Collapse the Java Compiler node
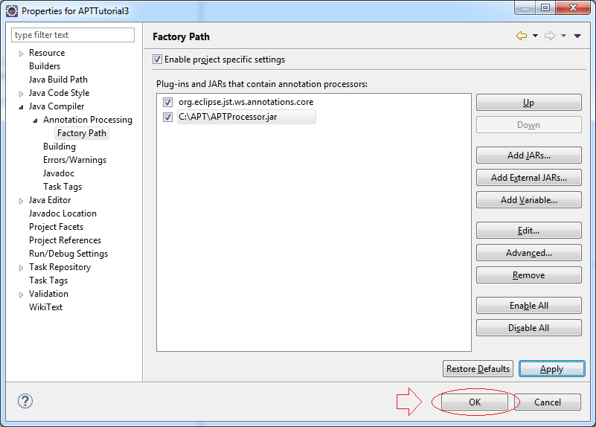 coord(21,107)
